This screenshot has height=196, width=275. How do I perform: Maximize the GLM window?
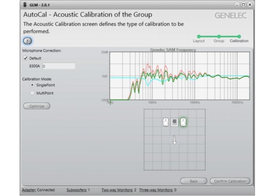[244, 5]
